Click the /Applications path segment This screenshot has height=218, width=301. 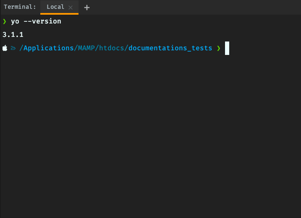click(47, 48)
